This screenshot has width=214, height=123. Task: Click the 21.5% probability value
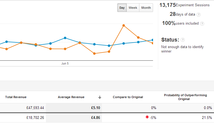(x=207, y=118)
